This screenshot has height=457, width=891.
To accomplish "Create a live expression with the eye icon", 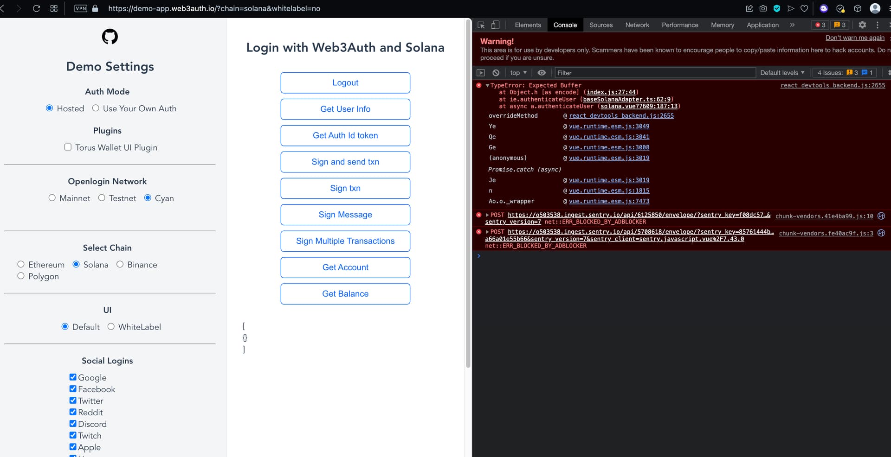I will (542, 73).
